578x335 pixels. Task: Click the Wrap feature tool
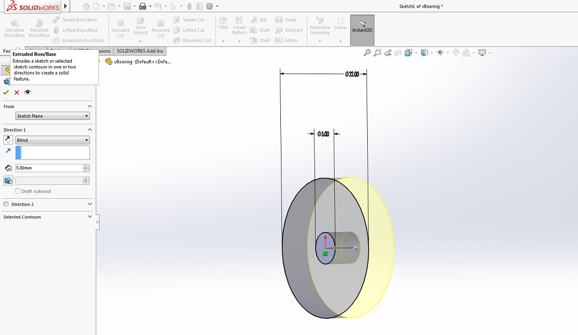tap(286, 20)
